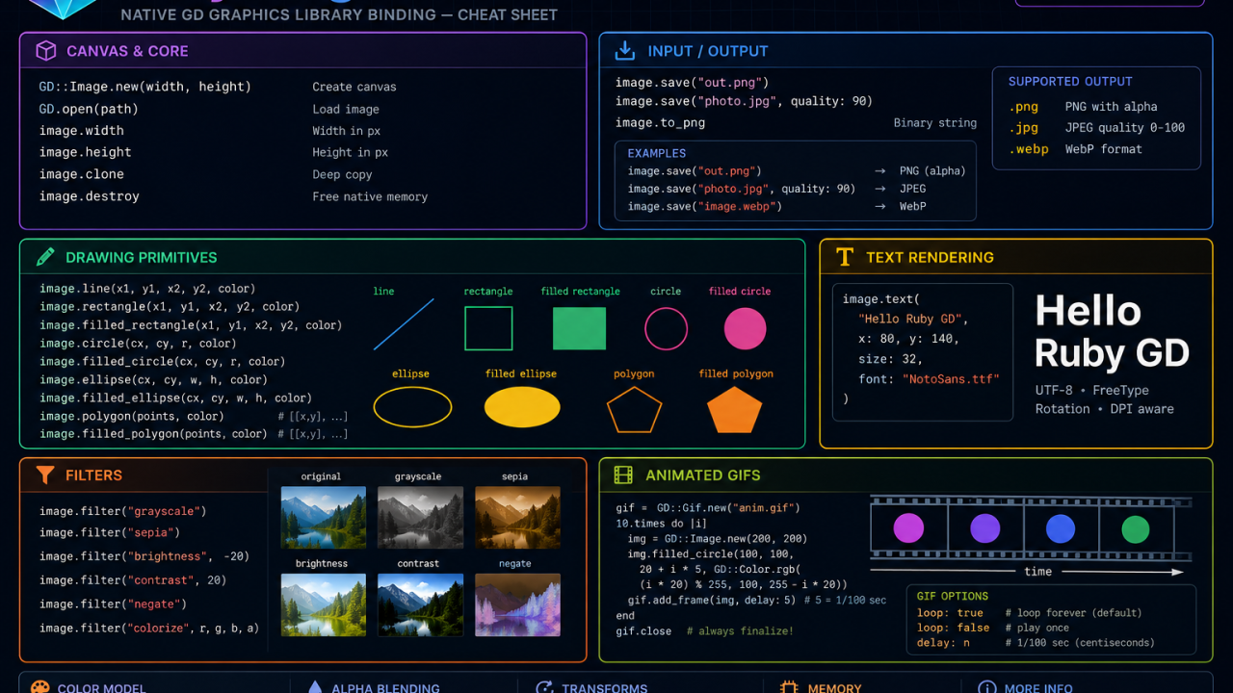Viewport: 1233px width, 693px height.
Task: Click the gif.close code line
Action: (x=644, y=630)
